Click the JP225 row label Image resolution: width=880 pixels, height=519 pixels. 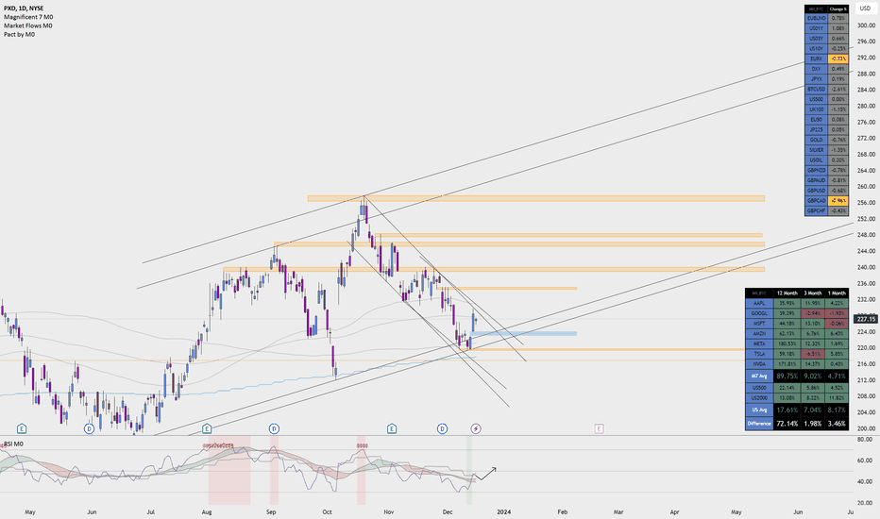(816, 129)
